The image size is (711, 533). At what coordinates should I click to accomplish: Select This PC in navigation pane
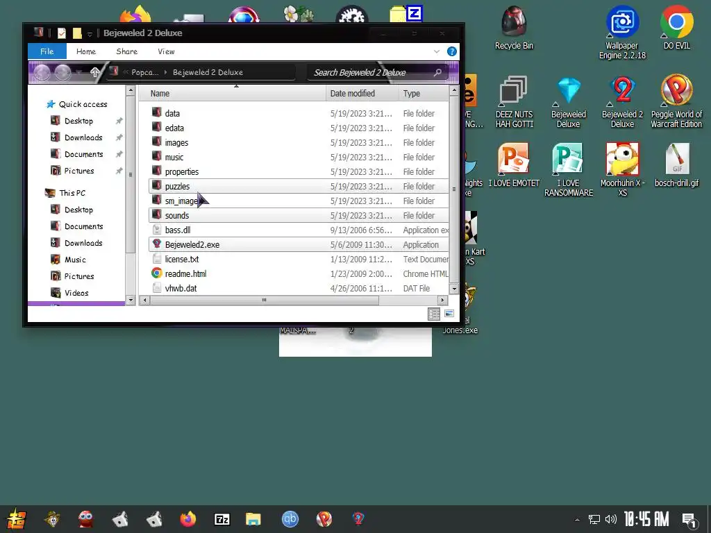[x=72, y=193]
